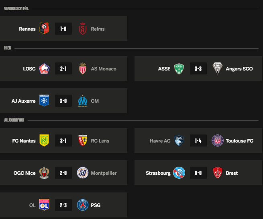Screen dimensions: 263x219
Task: Click the Havre AC logo
Action: (179, 141)
